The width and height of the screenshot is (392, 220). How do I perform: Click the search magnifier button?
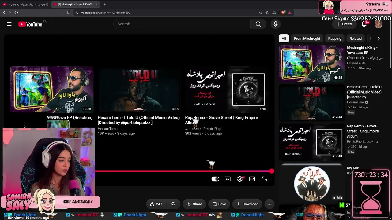click(258, 24)
